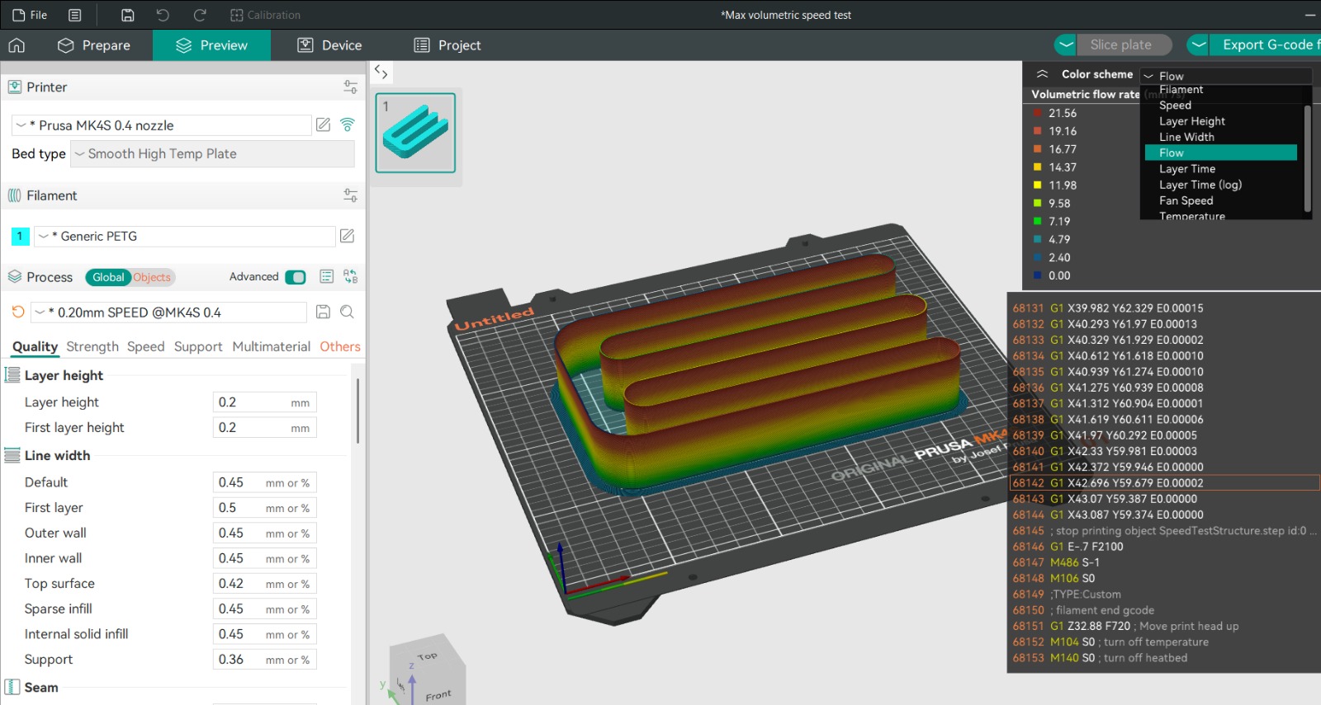
Task: Click the First layer height value field
Action: point(264,428)
